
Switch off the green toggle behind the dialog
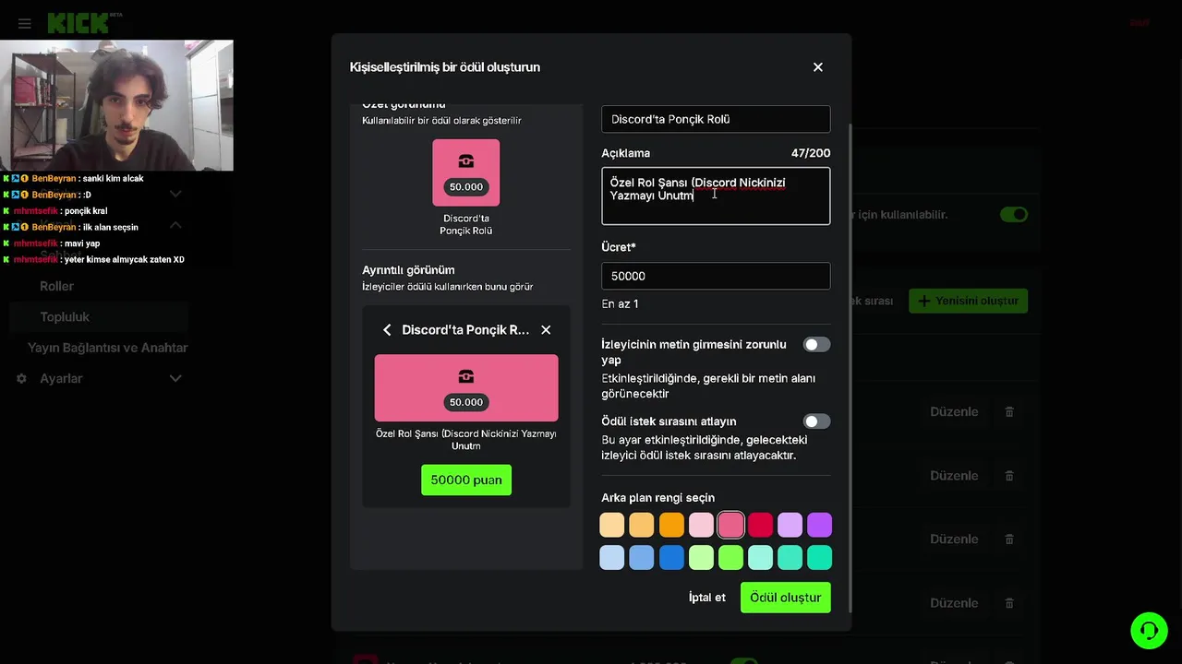tap(1014, 214)
